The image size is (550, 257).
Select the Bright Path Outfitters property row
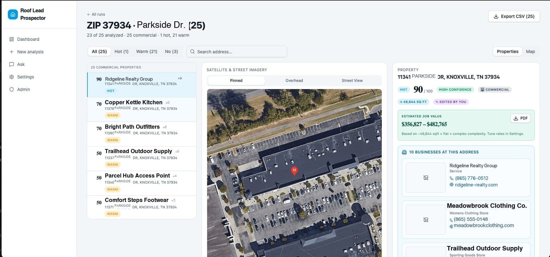click(x=142, y=134)
